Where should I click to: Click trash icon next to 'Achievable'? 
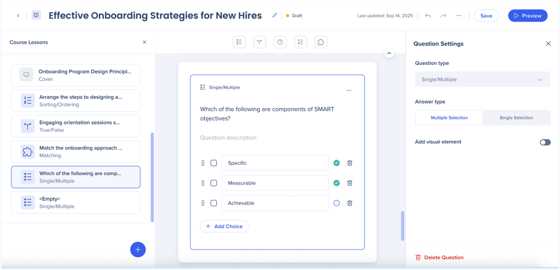click(x=350, y=203)
